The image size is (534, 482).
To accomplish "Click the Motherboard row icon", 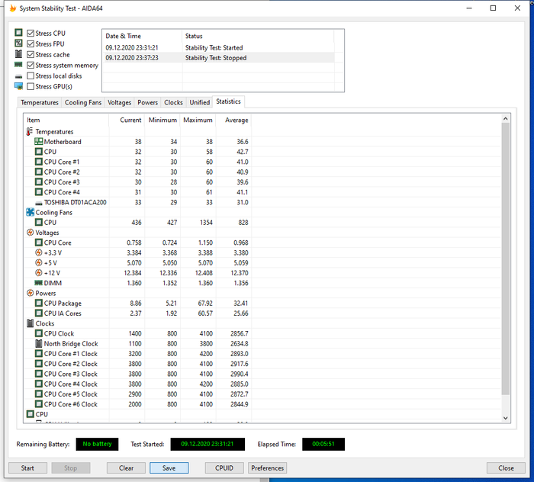I will click(x=39, y=142).
